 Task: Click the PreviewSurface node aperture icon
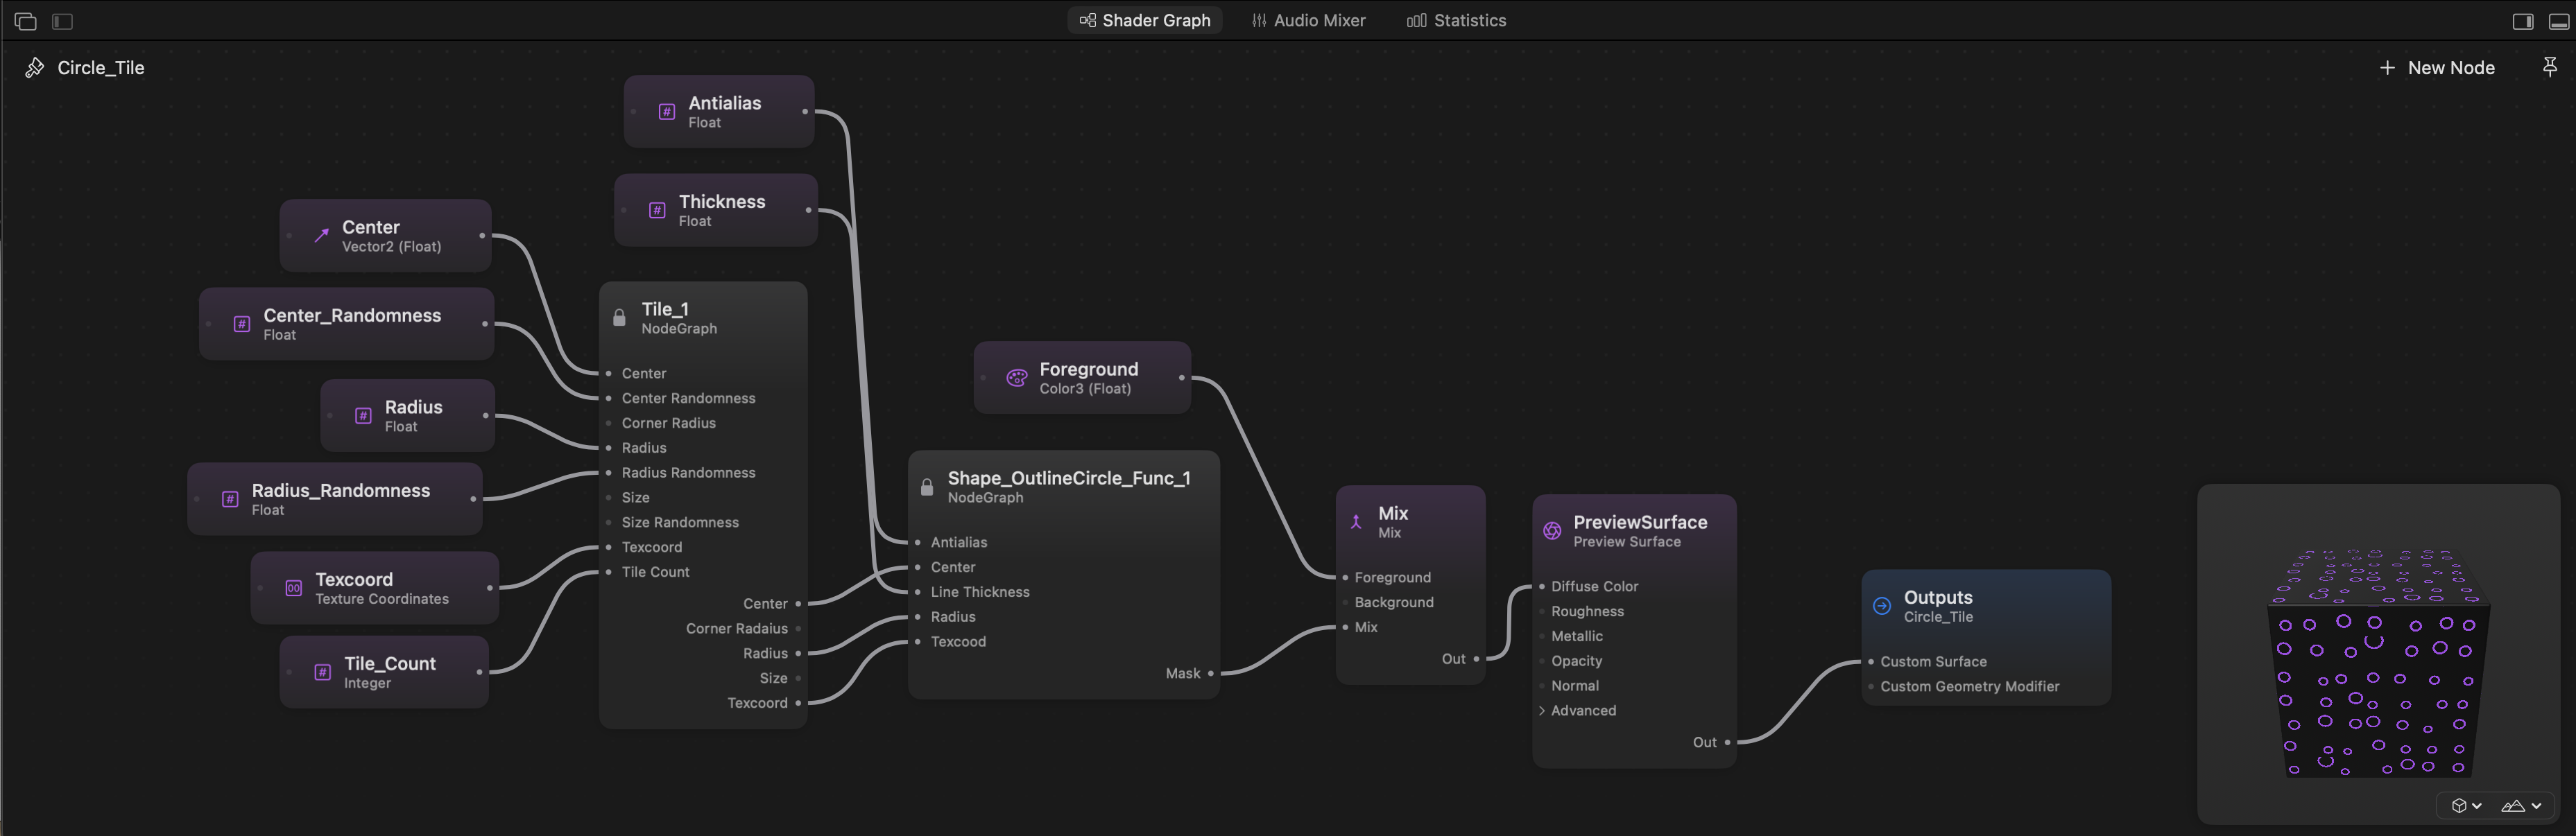click(x=1552, y=531)
